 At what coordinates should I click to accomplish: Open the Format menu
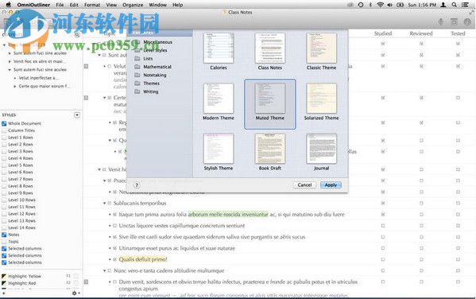(92, 5)
